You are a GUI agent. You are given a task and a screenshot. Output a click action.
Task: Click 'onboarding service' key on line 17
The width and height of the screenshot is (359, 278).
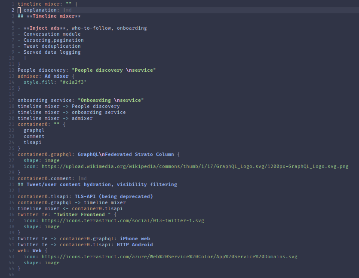point(45,100)
